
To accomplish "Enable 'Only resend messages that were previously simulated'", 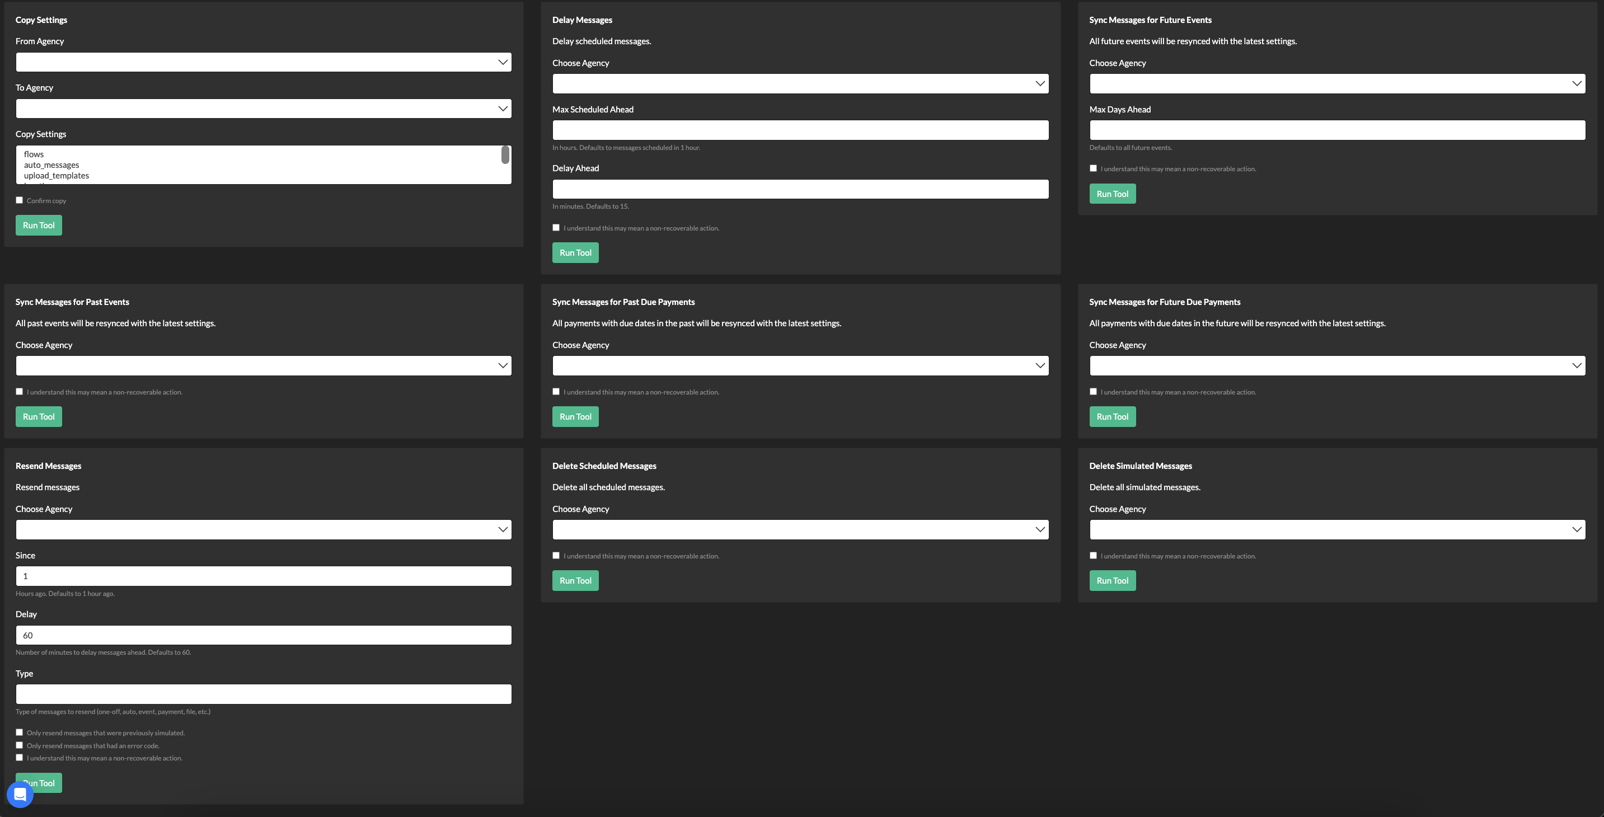I will [19, 732].
